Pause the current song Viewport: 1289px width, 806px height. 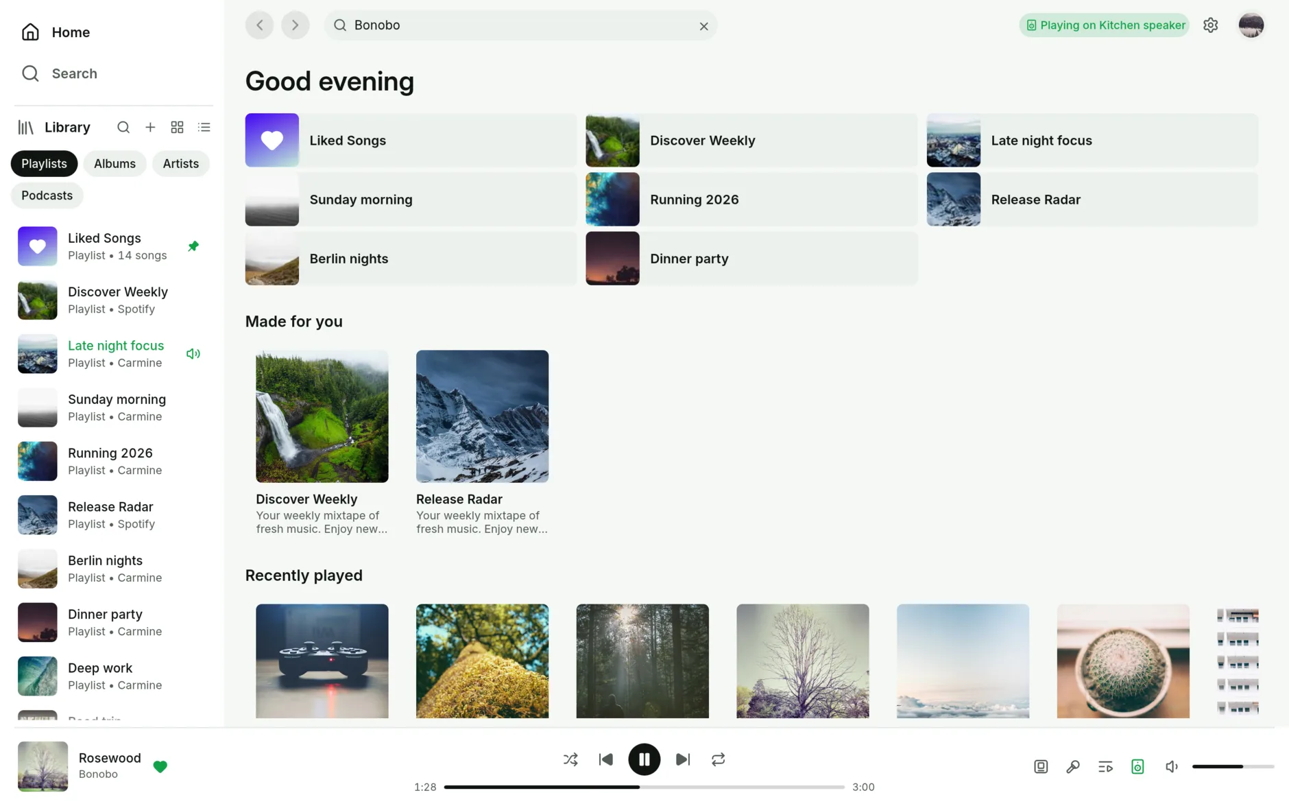(x=644, y=759)
